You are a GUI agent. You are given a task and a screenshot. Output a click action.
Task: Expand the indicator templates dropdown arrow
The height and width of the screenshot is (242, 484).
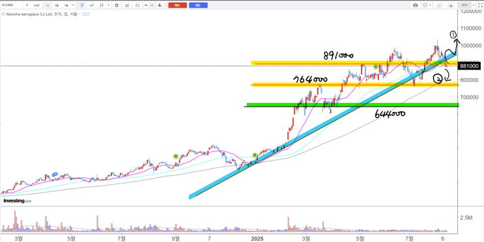tap(109, 5)
